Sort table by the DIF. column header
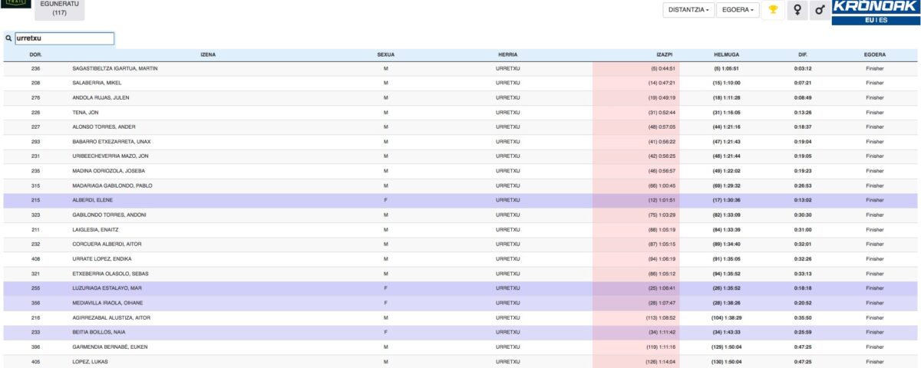Image resolution: width=921 pixels, height=368 pixels. [803, 55]
